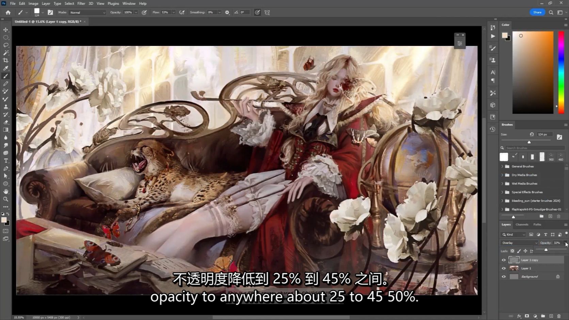Screen dimensions: 569x320
Task: Open the Filter menu
Action: (x=81, y=3)
